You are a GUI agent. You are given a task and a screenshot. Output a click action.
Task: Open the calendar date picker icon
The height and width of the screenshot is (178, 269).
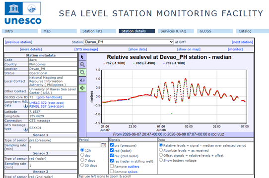[x=103, y=145]
